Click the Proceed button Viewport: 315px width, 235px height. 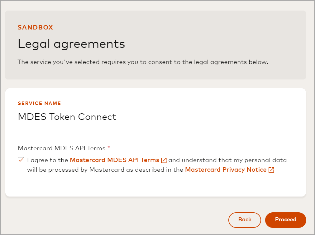click(x=285, y=220)
